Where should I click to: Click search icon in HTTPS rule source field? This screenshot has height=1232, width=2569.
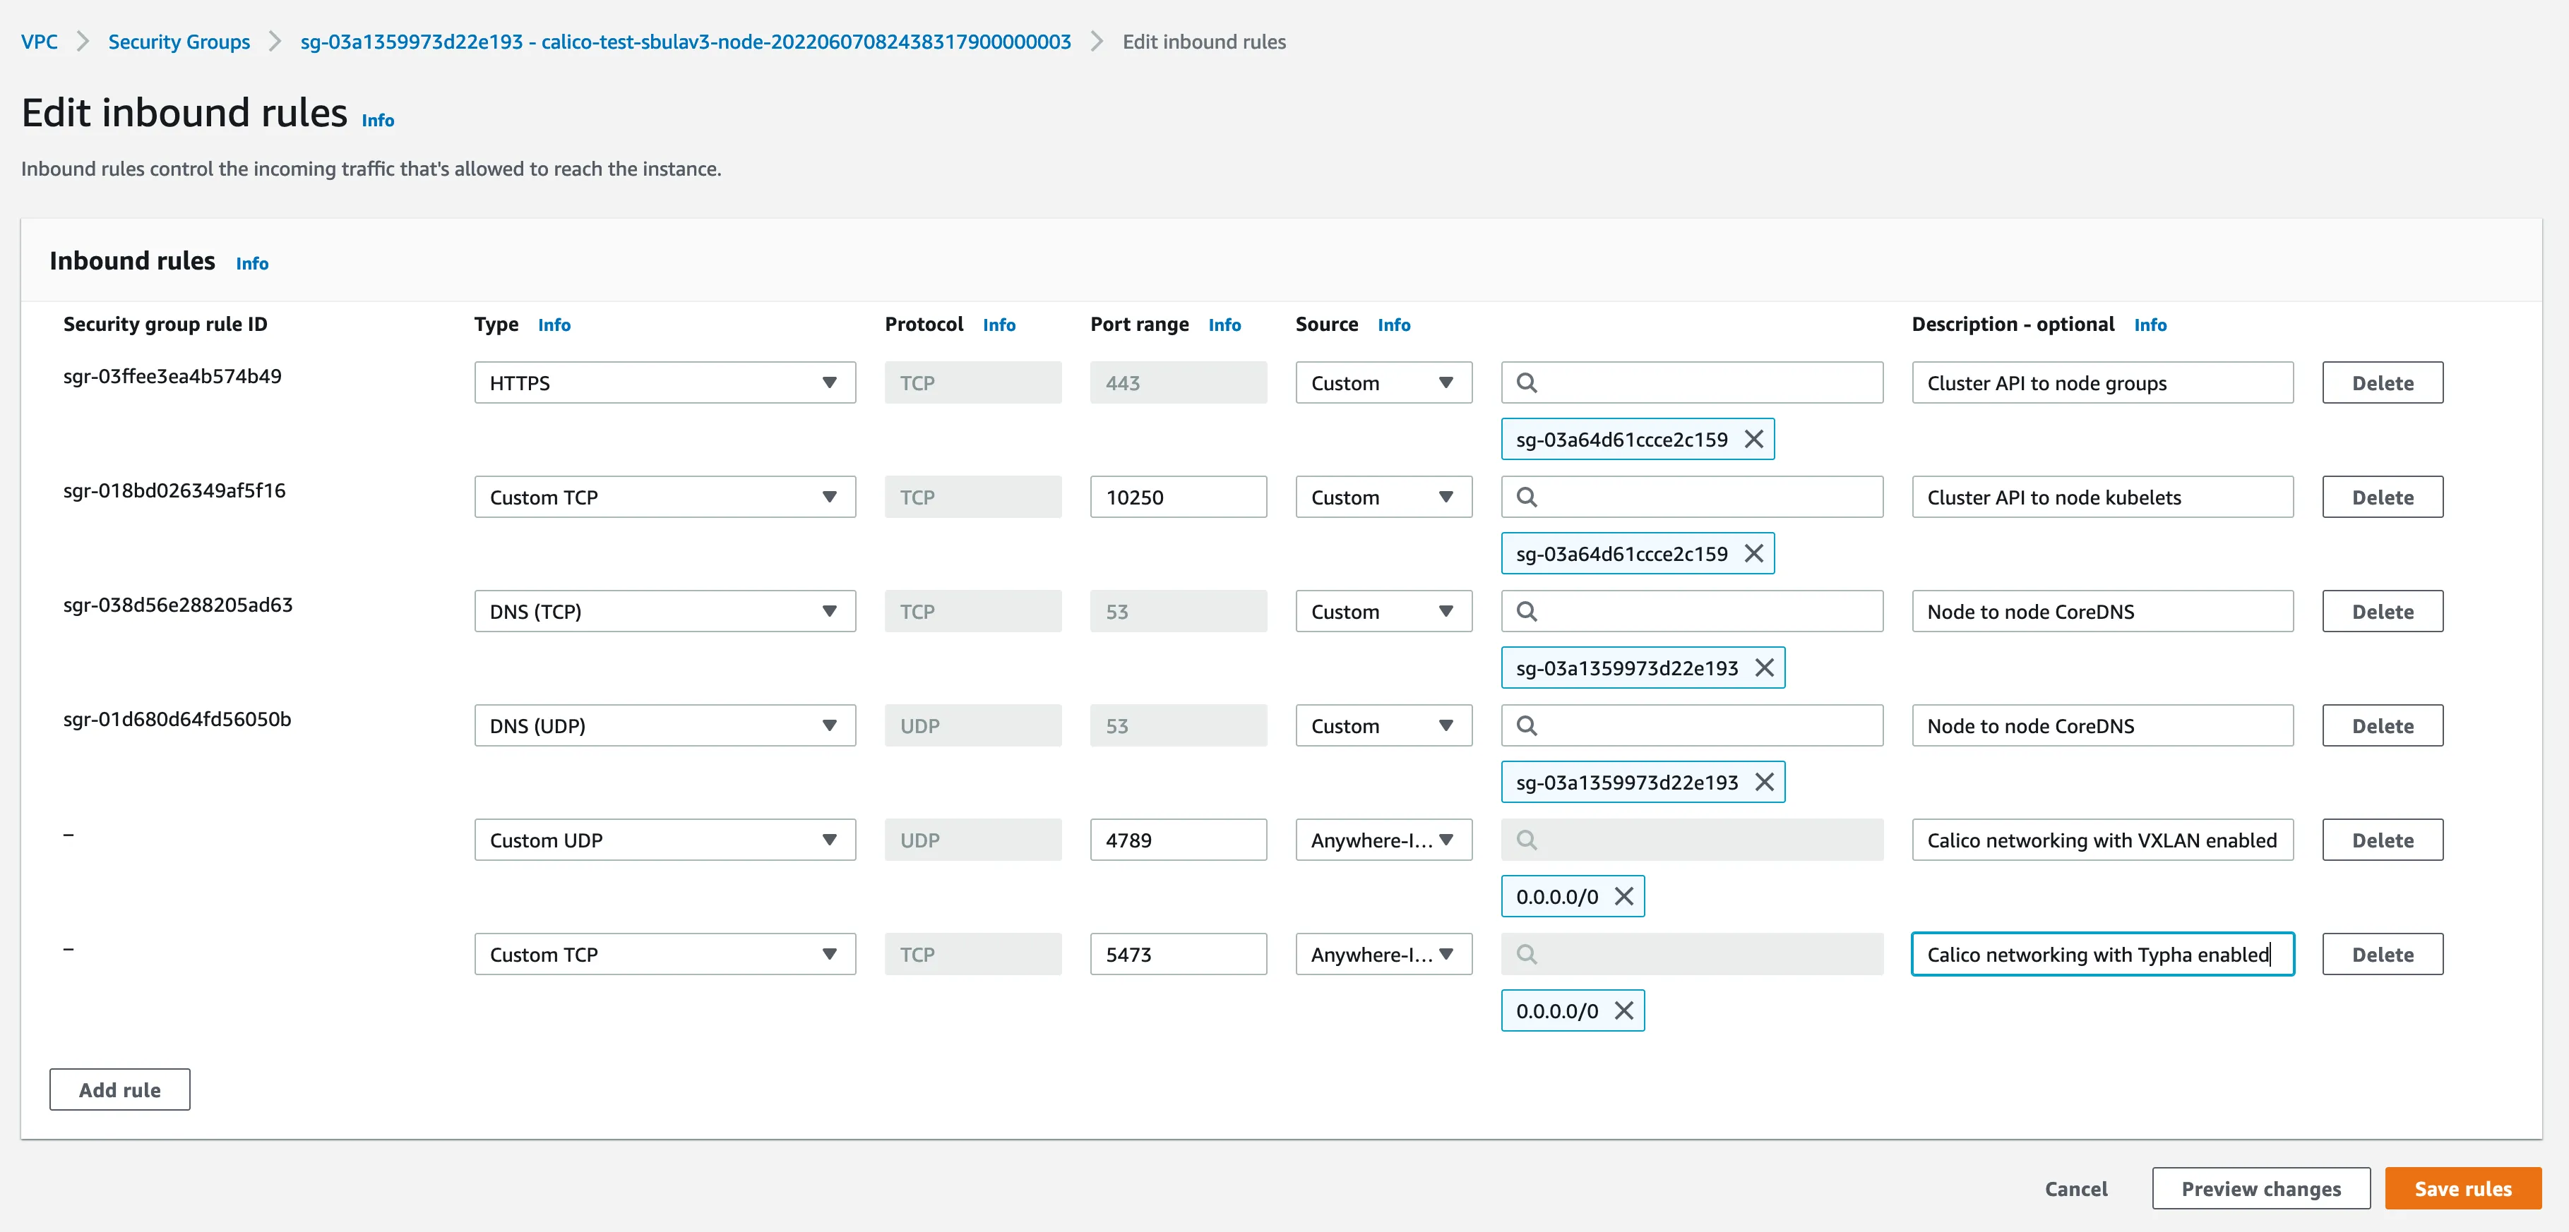[x=1526, y=382]
